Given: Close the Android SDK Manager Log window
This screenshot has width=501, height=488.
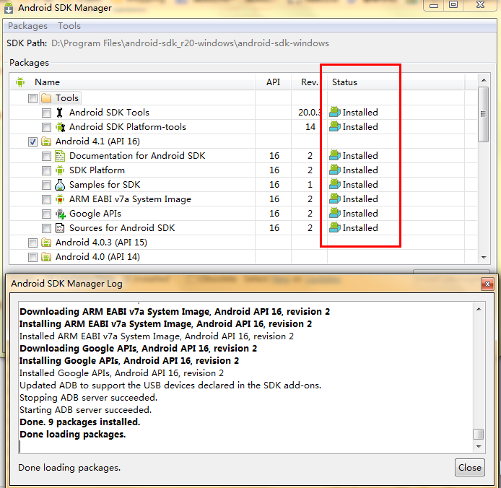Looking at the screenshot, I should [x=487, y=284].
